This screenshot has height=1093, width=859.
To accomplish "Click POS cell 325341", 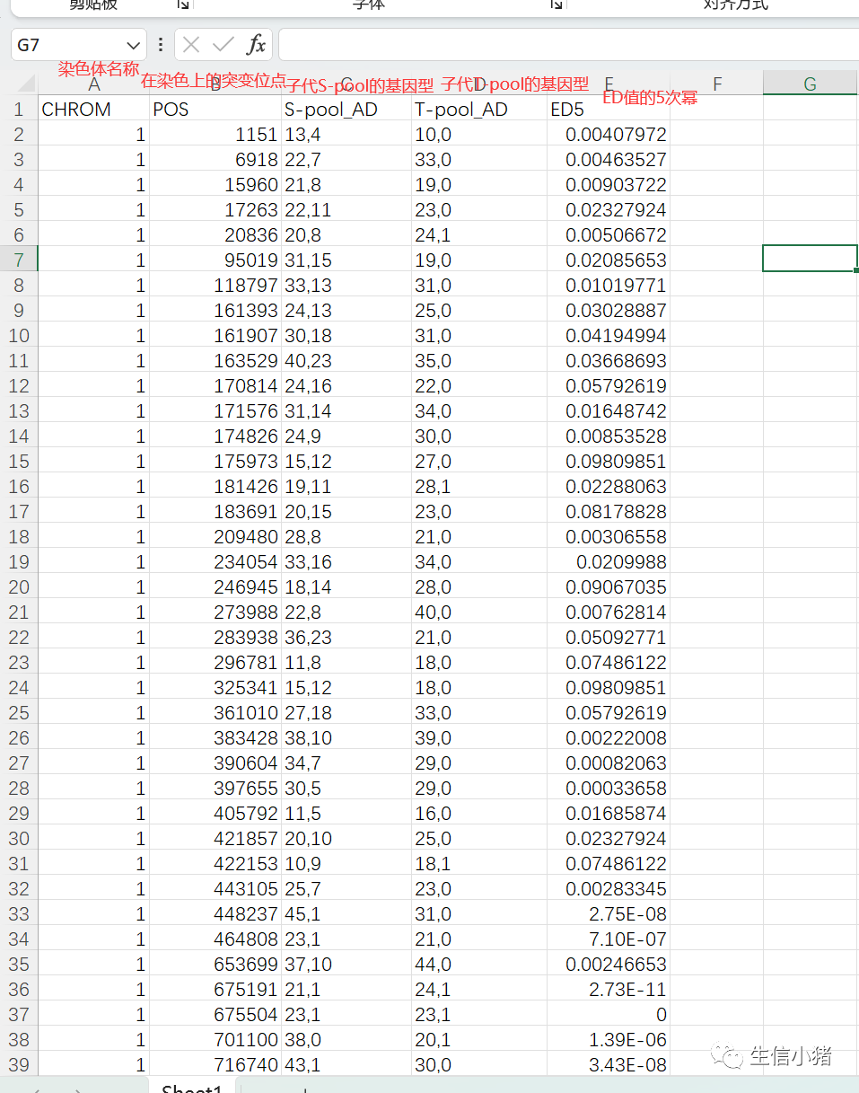I will pos(215,688).
